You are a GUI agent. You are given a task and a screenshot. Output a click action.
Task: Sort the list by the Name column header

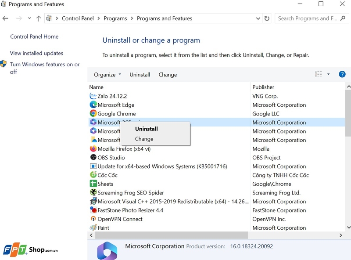click(96, 87)
